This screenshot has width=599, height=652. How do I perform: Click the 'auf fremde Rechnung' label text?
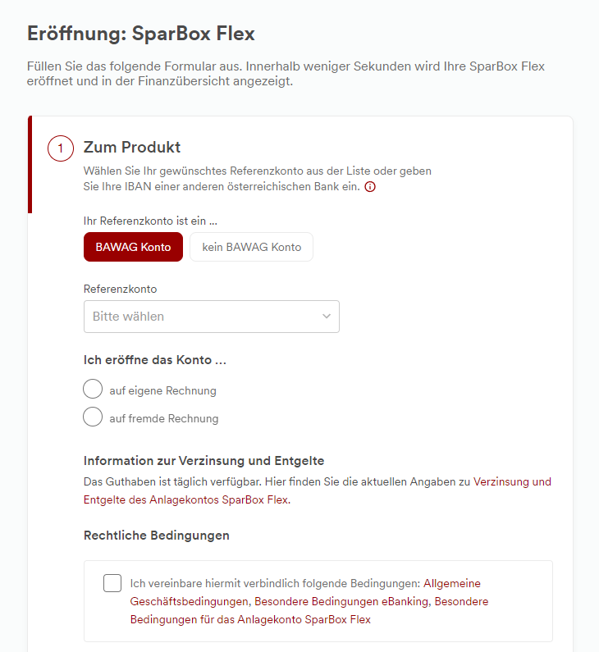(x=164, y=418)
